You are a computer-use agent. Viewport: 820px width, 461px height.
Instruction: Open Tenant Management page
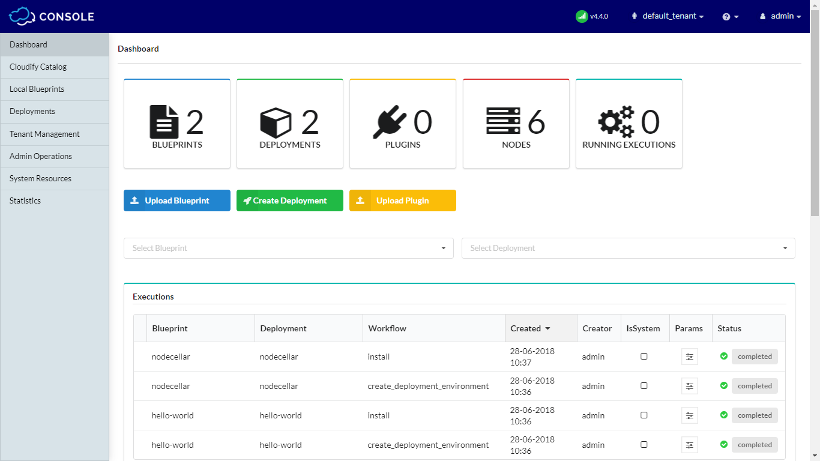point(55,134)
